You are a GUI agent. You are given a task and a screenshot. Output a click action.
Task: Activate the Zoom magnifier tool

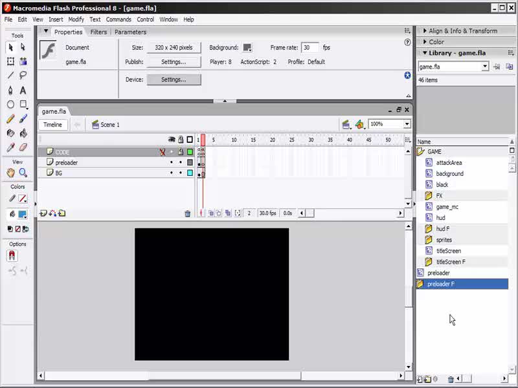(x=23, y=173)
